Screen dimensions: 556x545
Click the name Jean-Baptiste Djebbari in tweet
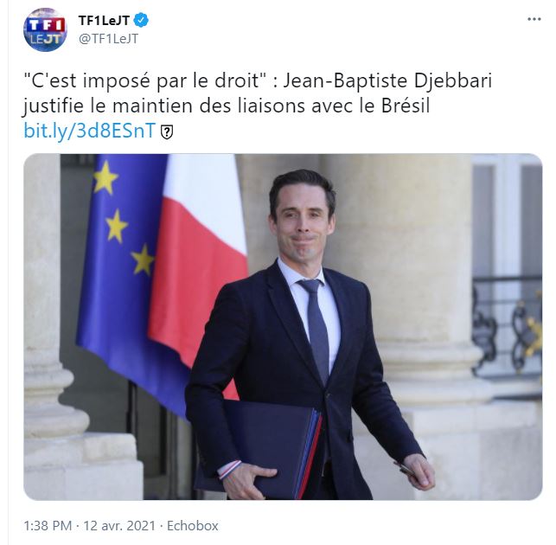387,81
